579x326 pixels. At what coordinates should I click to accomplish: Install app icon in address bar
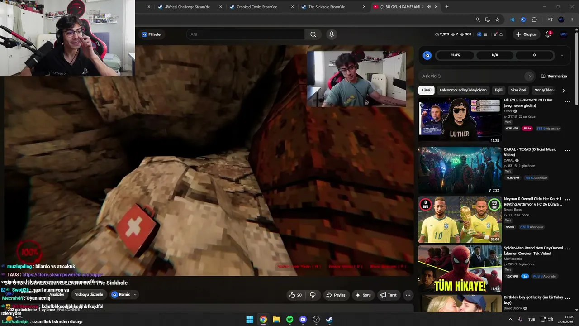[488, 19]
